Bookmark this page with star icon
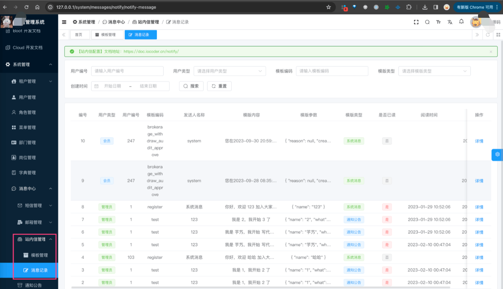Image resolution: width=503 pixels, height=289 pixels. [x=328, y=7]
